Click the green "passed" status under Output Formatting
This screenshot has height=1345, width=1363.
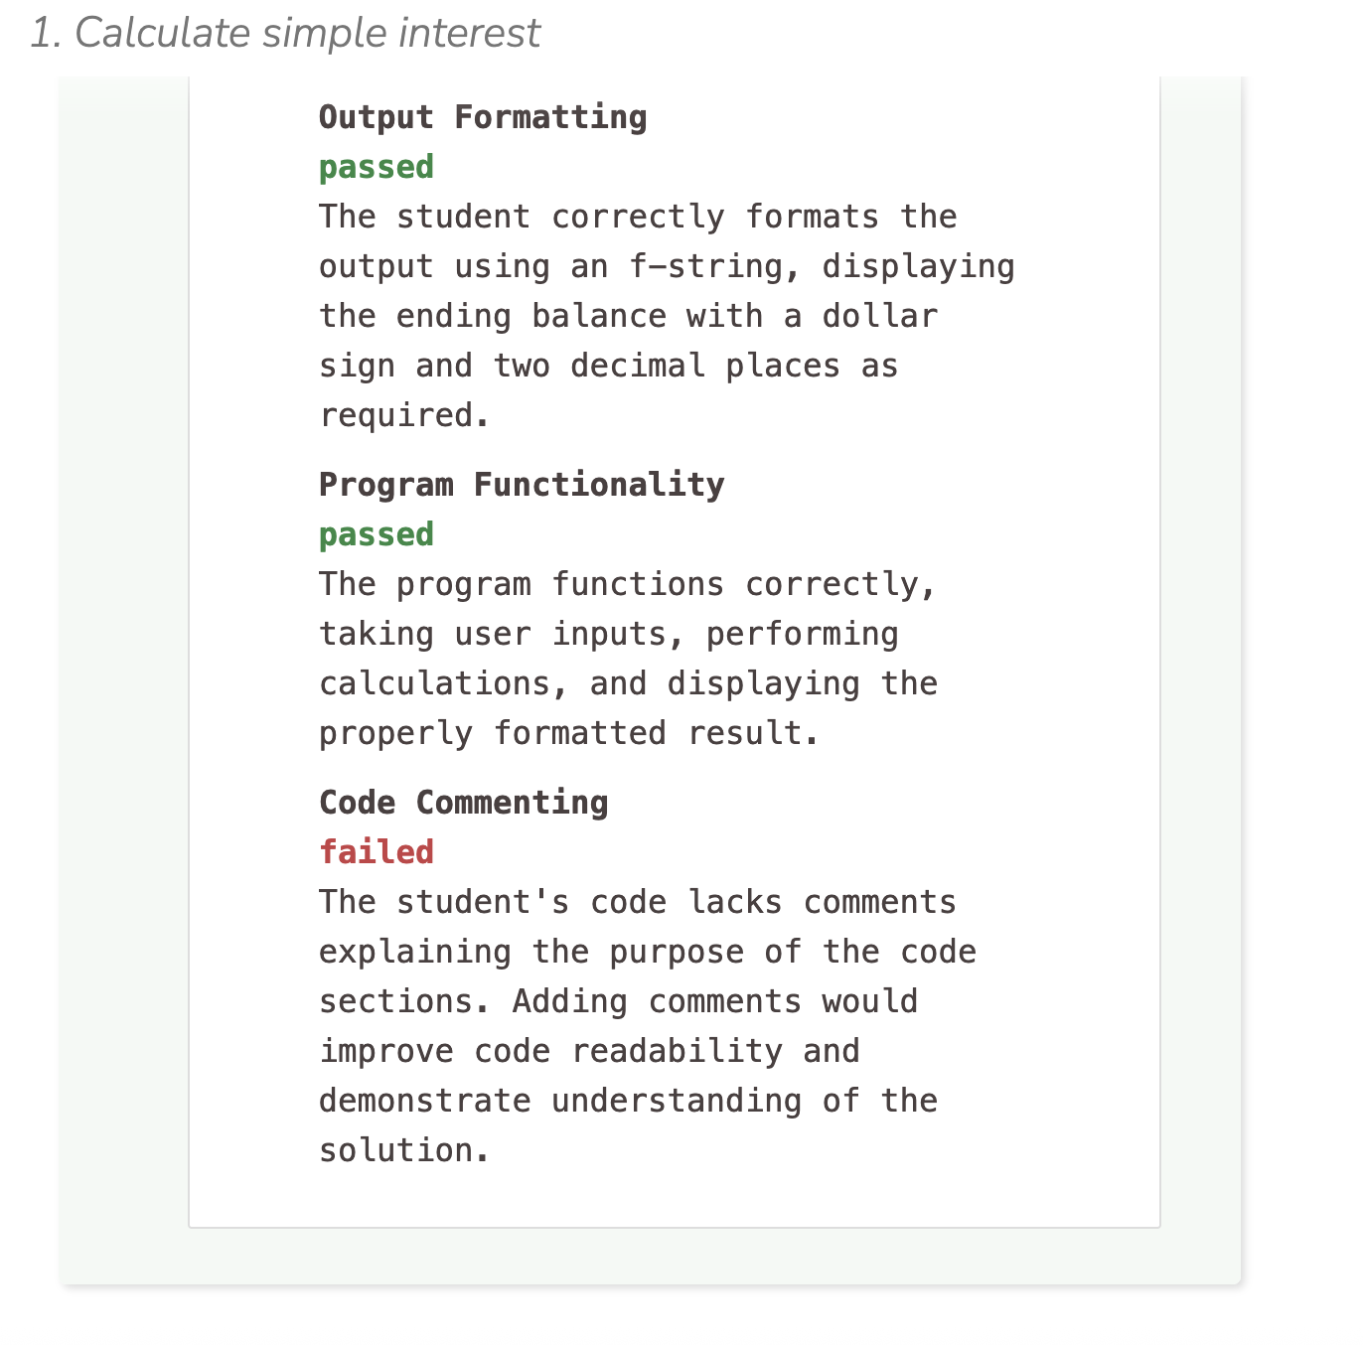coord(377,167)
